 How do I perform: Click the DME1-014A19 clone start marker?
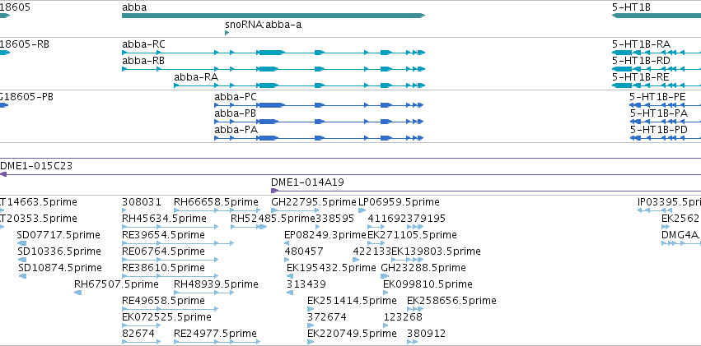click(x=274, y=191)
